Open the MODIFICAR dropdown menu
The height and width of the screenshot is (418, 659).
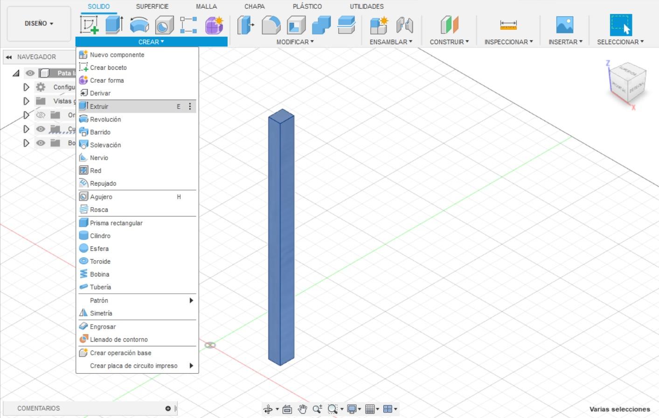(295, 42)
